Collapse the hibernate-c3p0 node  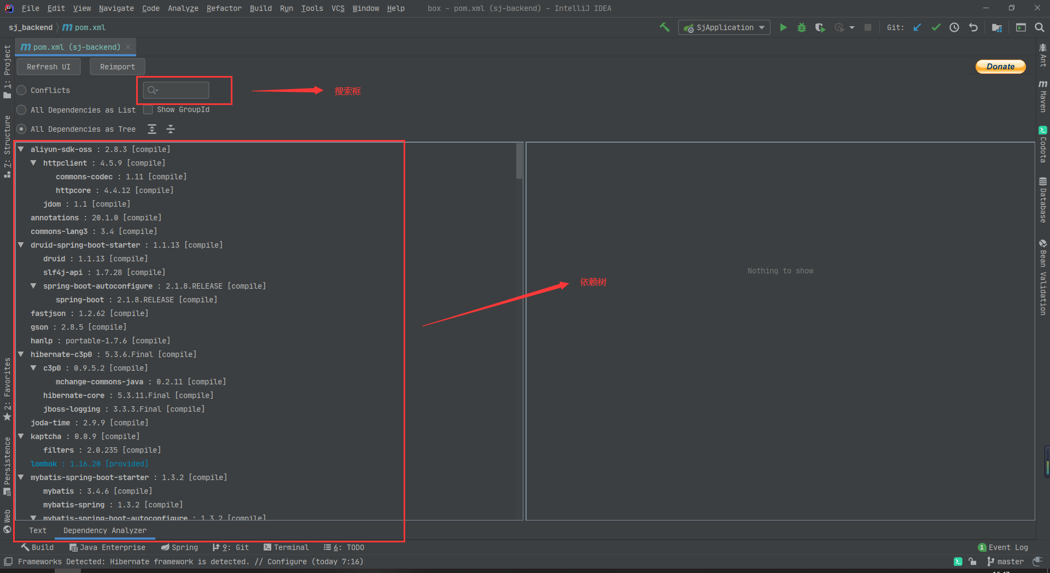pos(21,354)
